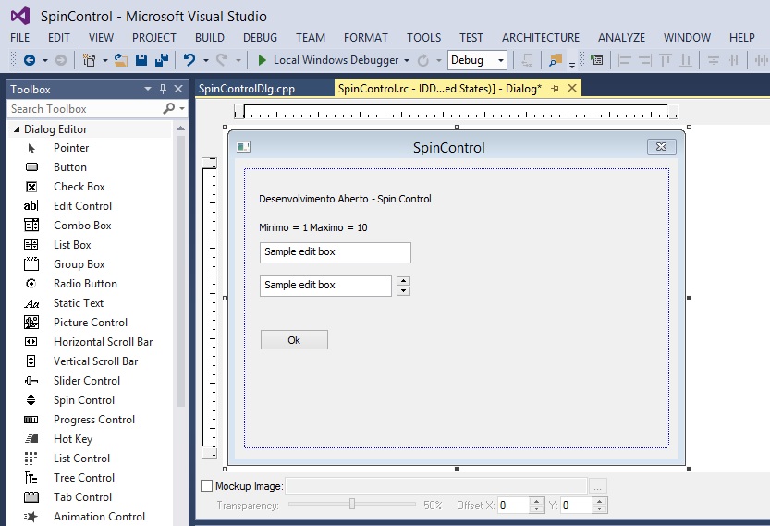Choose the Picture Control toolbox item
770x526 pixels.
(90, 323)
